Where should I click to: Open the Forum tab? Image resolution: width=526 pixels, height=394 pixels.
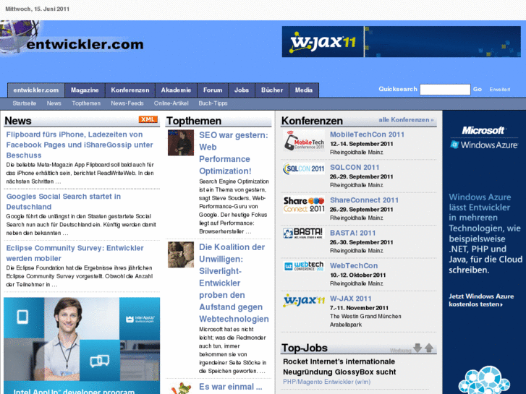tap(213, 90)
